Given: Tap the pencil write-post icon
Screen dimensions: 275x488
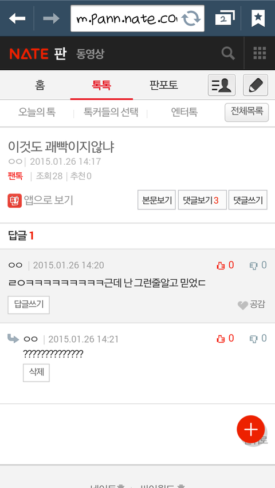Looking at the screenshot, I should tap(256, 85).
